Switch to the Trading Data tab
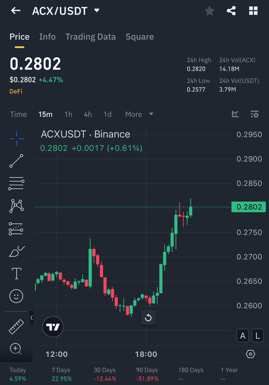Viewport: 269px width, 385px height. coord(91,37)
